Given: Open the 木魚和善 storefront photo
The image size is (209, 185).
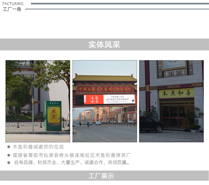Looking at the screenshot, I should [x=171, y=101].
